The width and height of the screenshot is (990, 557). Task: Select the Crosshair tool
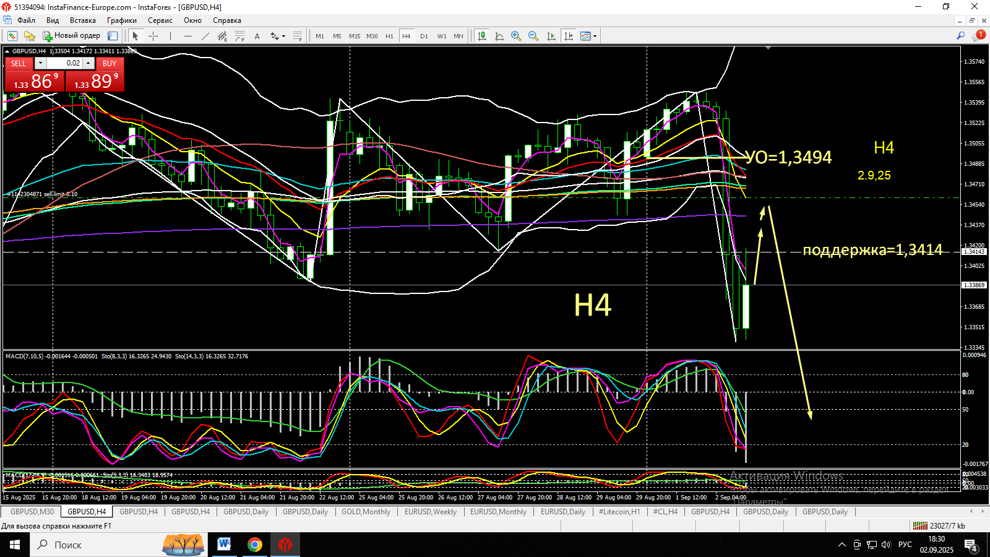point(153,36)
